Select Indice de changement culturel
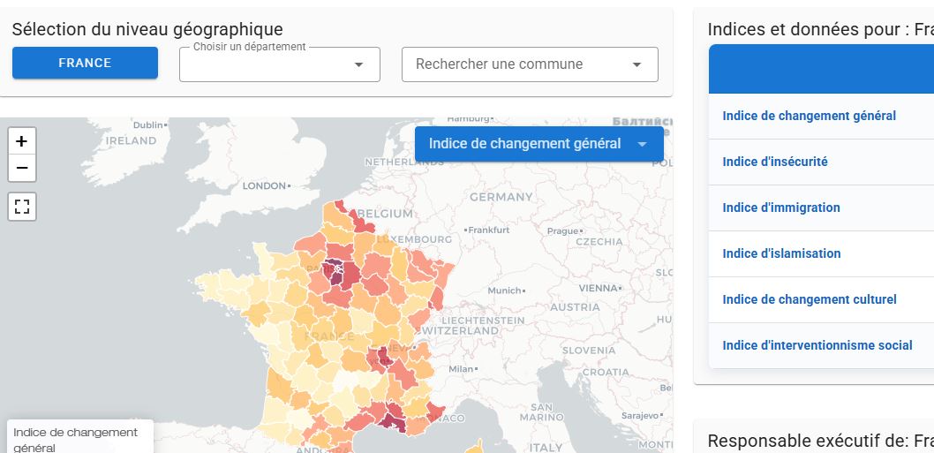The image size is (934, 453). 809,299
